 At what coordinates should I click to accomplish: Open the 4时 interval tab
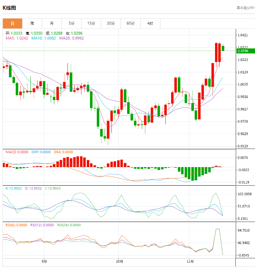click(150, 24)
